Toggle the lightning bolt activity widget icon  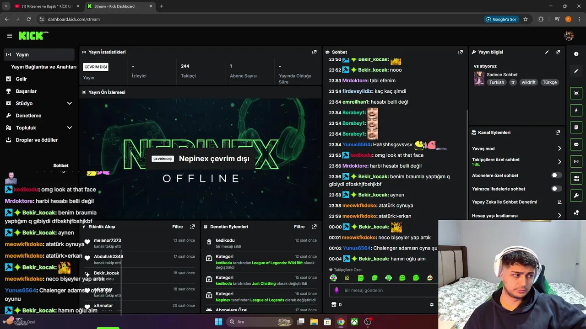pyautogui.click(x=576, y=110)
